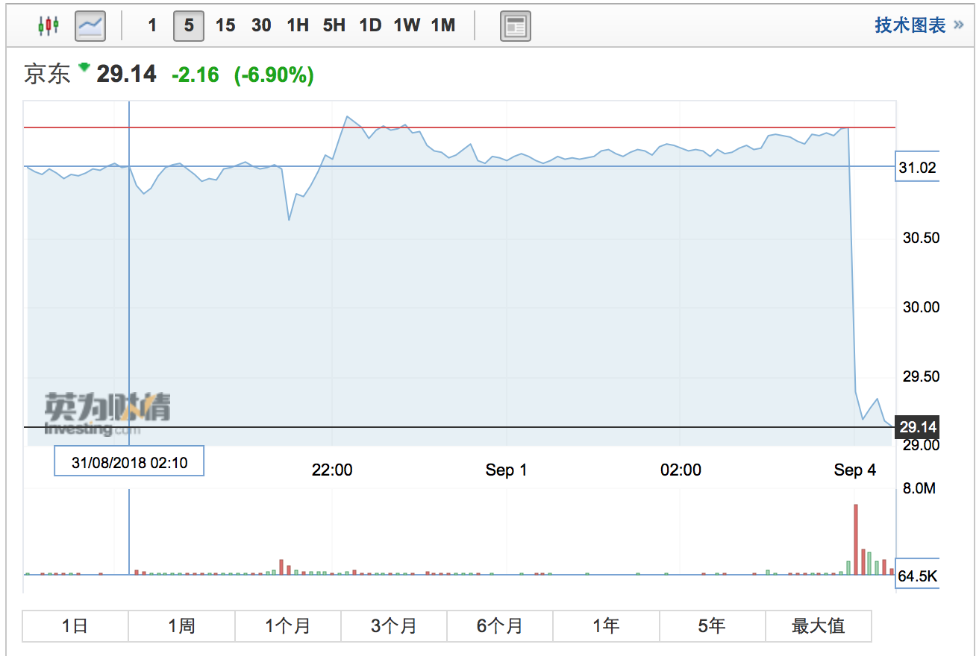Select the 1周 range tab
This screenshot has height=656, width=979.
pyautogui.click(x=181, y=626)
